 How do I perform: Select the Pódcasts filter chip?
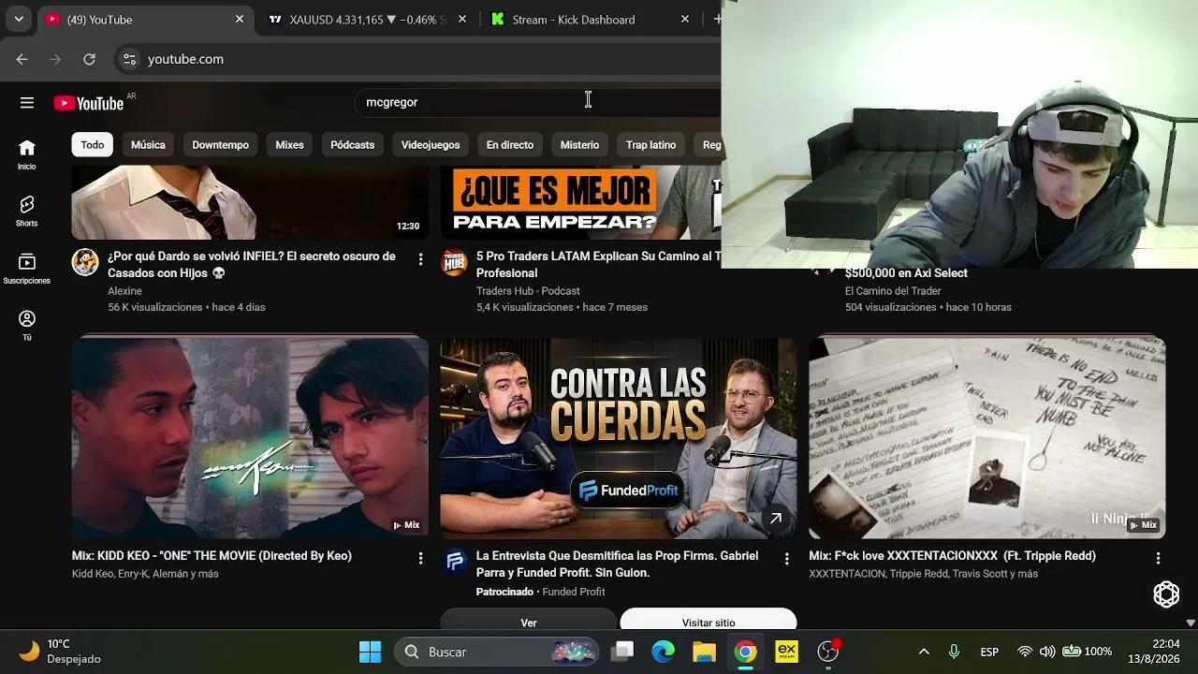(352, 145)
